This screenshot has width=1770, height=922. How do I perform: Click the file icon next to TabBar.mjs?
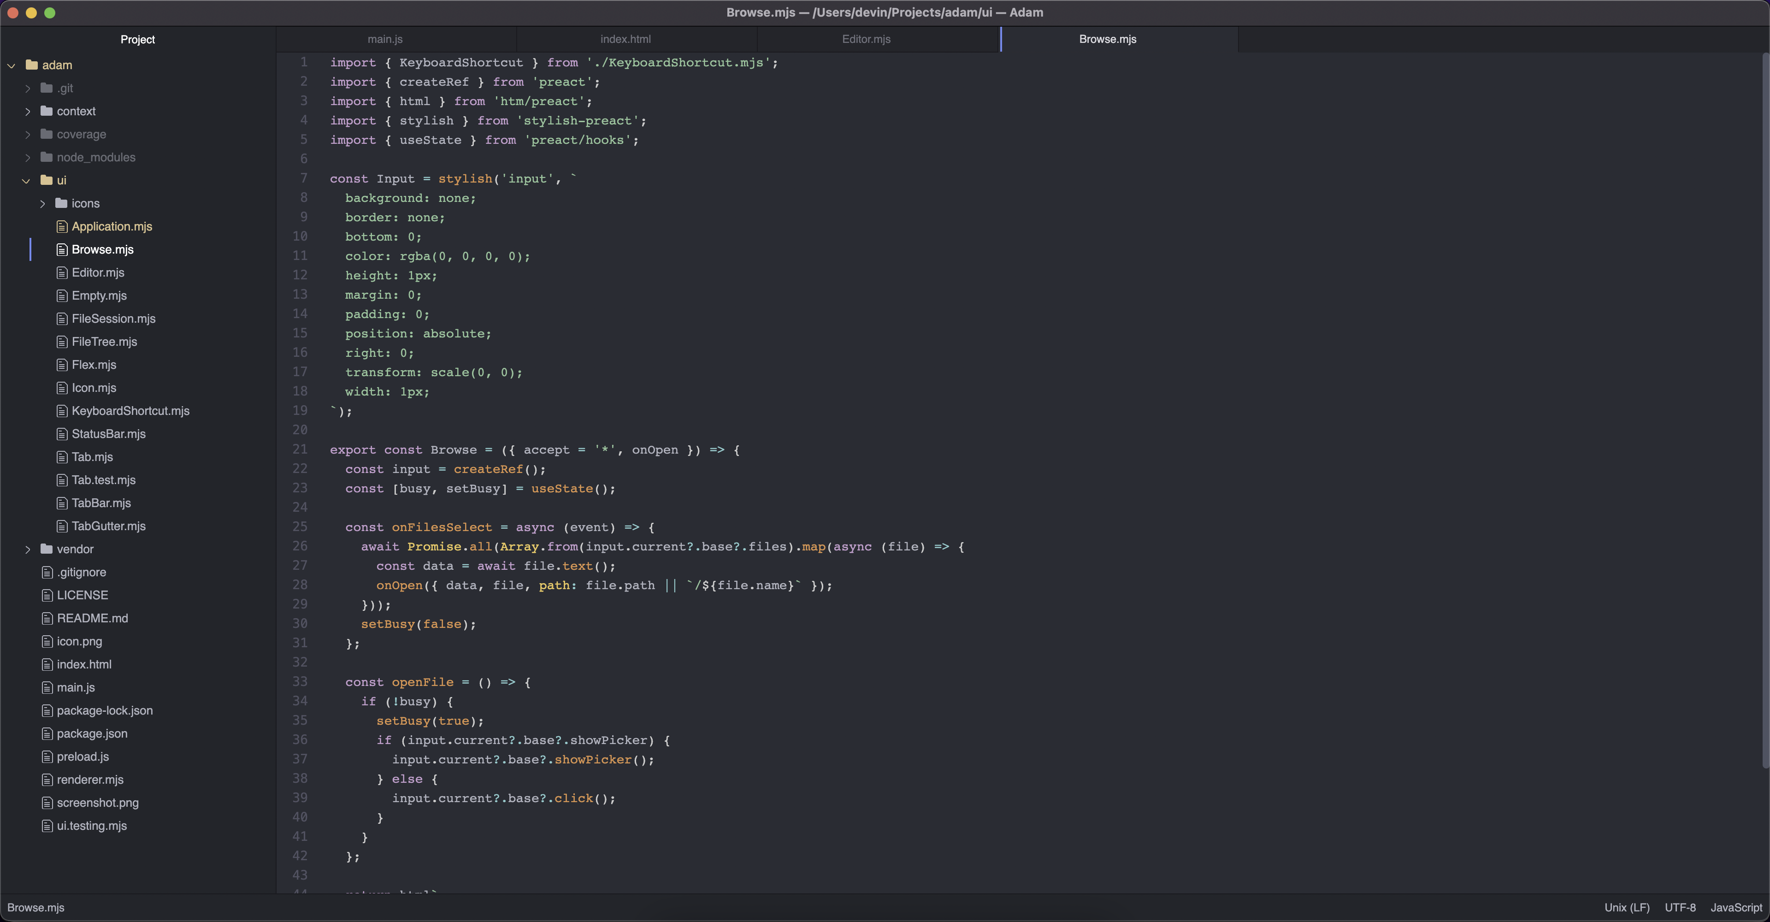pos(62,503)
